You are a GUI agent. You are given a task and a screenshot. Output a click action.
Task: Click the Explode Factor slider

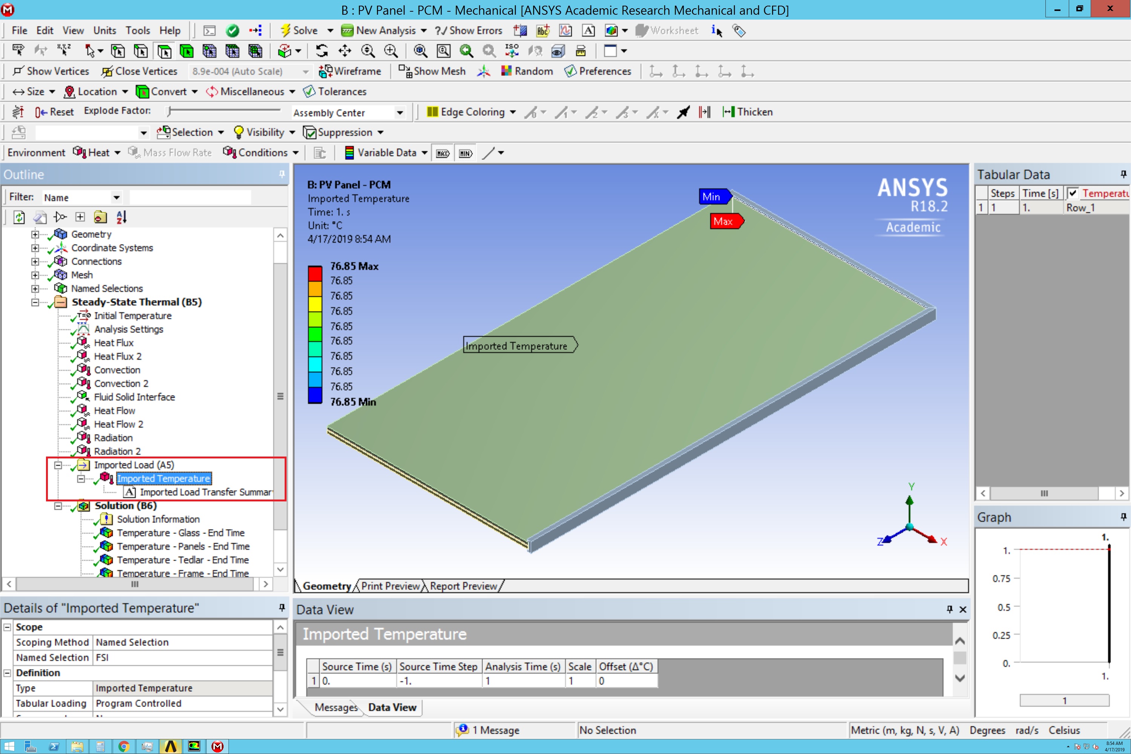[224, 111]
